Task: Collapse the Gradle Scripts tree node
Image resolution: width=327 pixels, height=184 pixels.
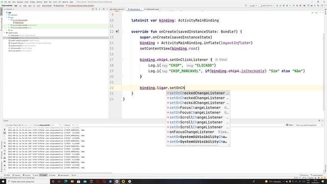Action: (5, 33)
